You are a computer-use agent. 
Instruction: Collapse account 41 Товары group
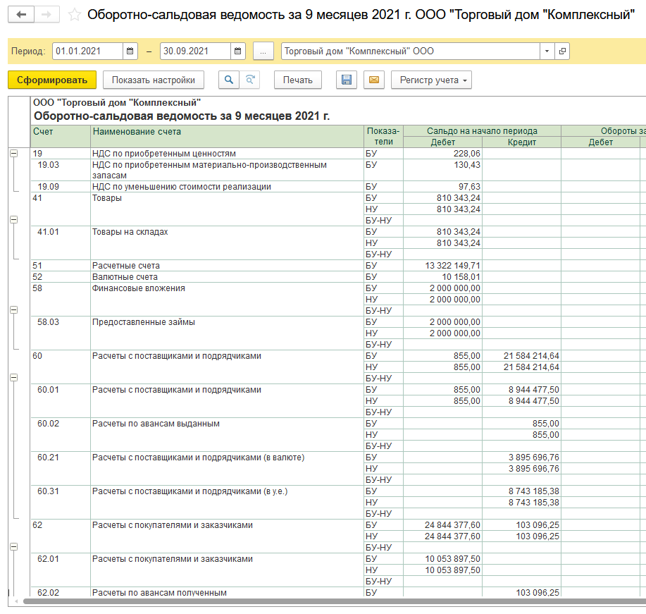(x=13, y=220)
